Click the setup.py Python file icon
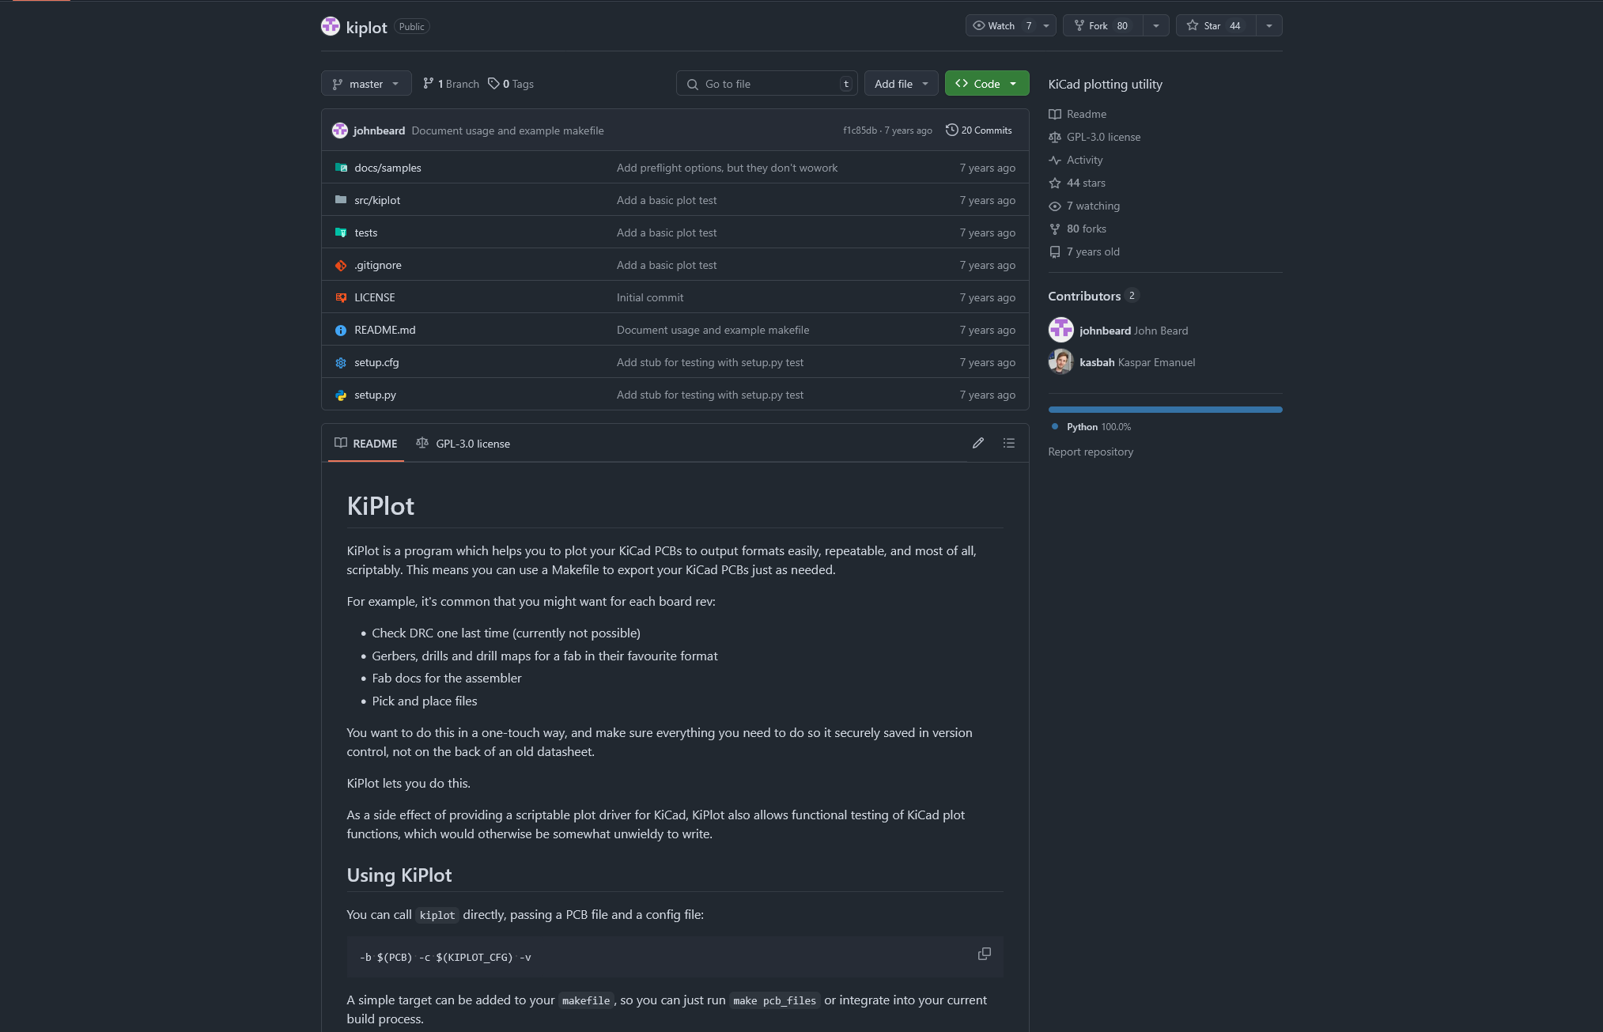Viewport: 1603px width, 1032px height. point(341,395)
